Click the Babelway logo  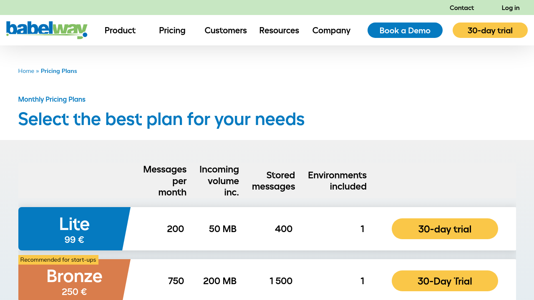click(x=47, y=30)
